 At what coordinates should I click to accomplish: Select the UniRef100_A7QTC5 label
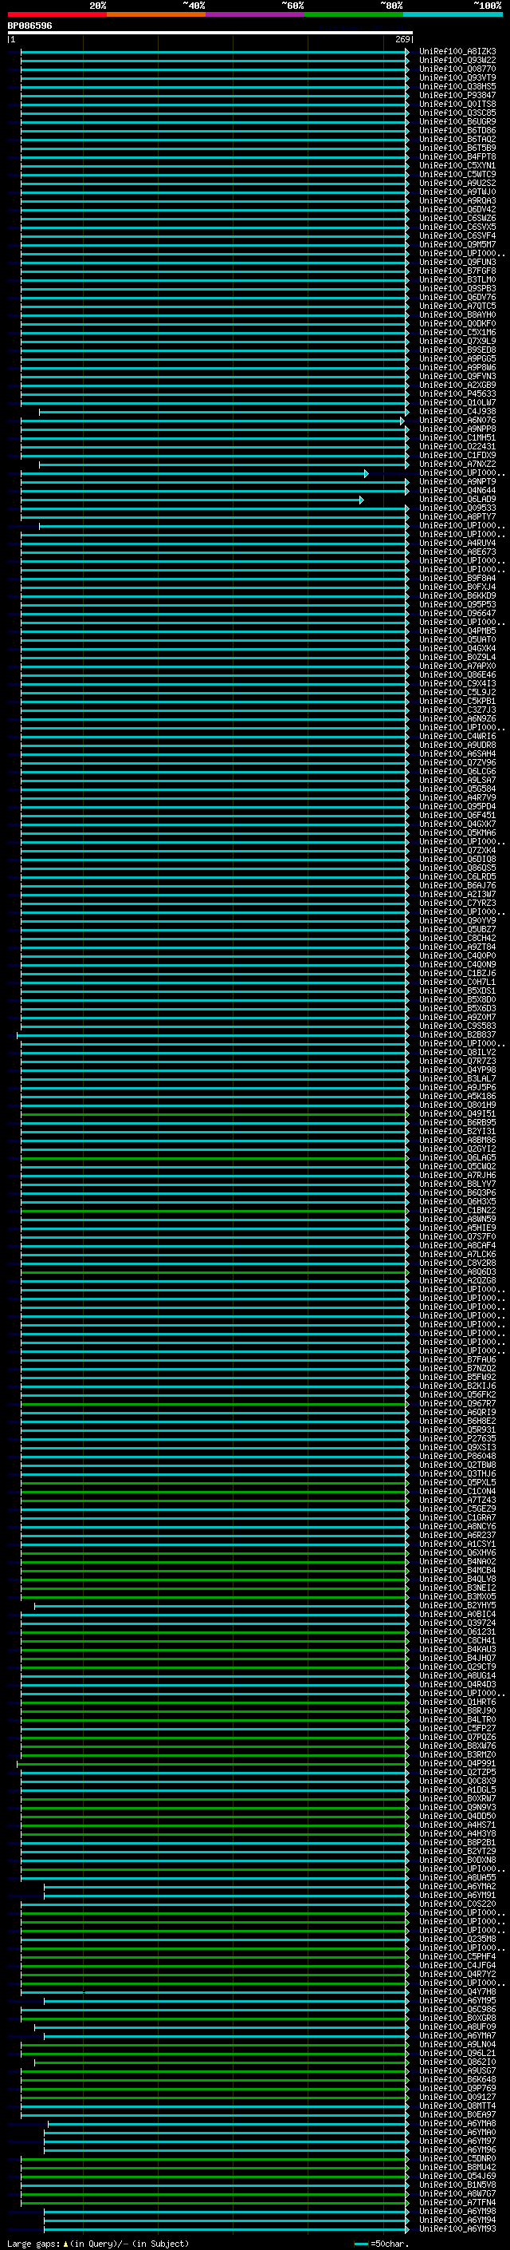pos(457,306)
